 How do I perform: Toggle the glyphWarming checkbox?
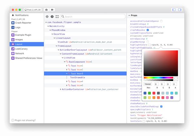pos(148,42)
